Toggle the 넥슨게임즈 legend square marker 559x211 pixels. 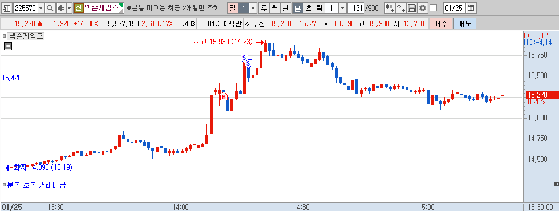[x=5, y=35]
